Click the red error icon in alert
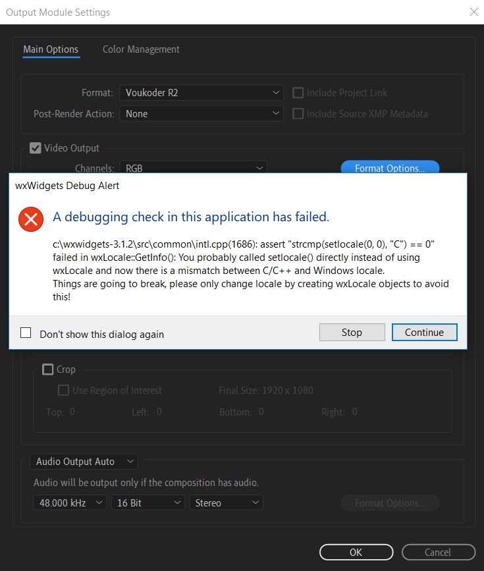 click(30, 219)
